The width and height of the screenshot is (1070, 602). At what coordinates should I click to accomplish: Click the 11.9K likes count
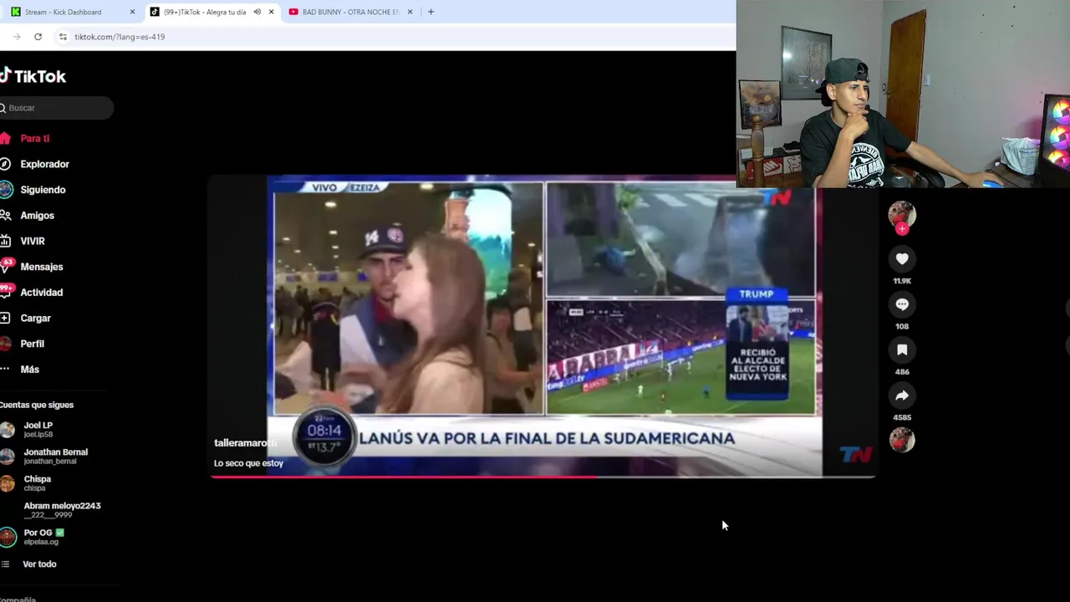pyautogui.click(x=902, y=281)
